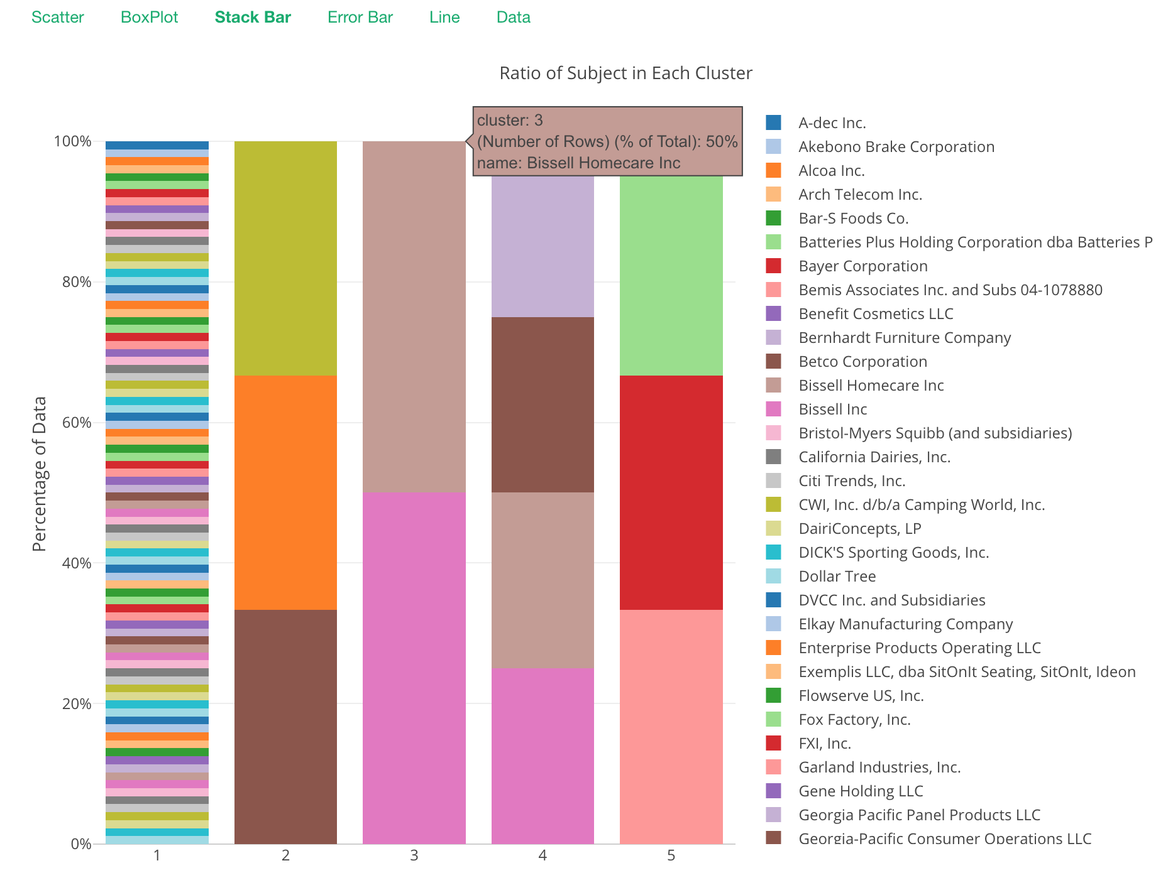Image resolution: width=1168 pixels, height=873 pixels.
Task: Click the swatch next to Bissell Homecare Inc
Action: click(773, 385)
